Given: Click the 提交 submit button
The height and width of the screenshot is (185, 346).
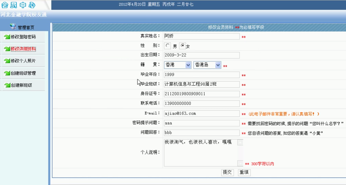Looking at the screenshot, I should tap(227, 172).
